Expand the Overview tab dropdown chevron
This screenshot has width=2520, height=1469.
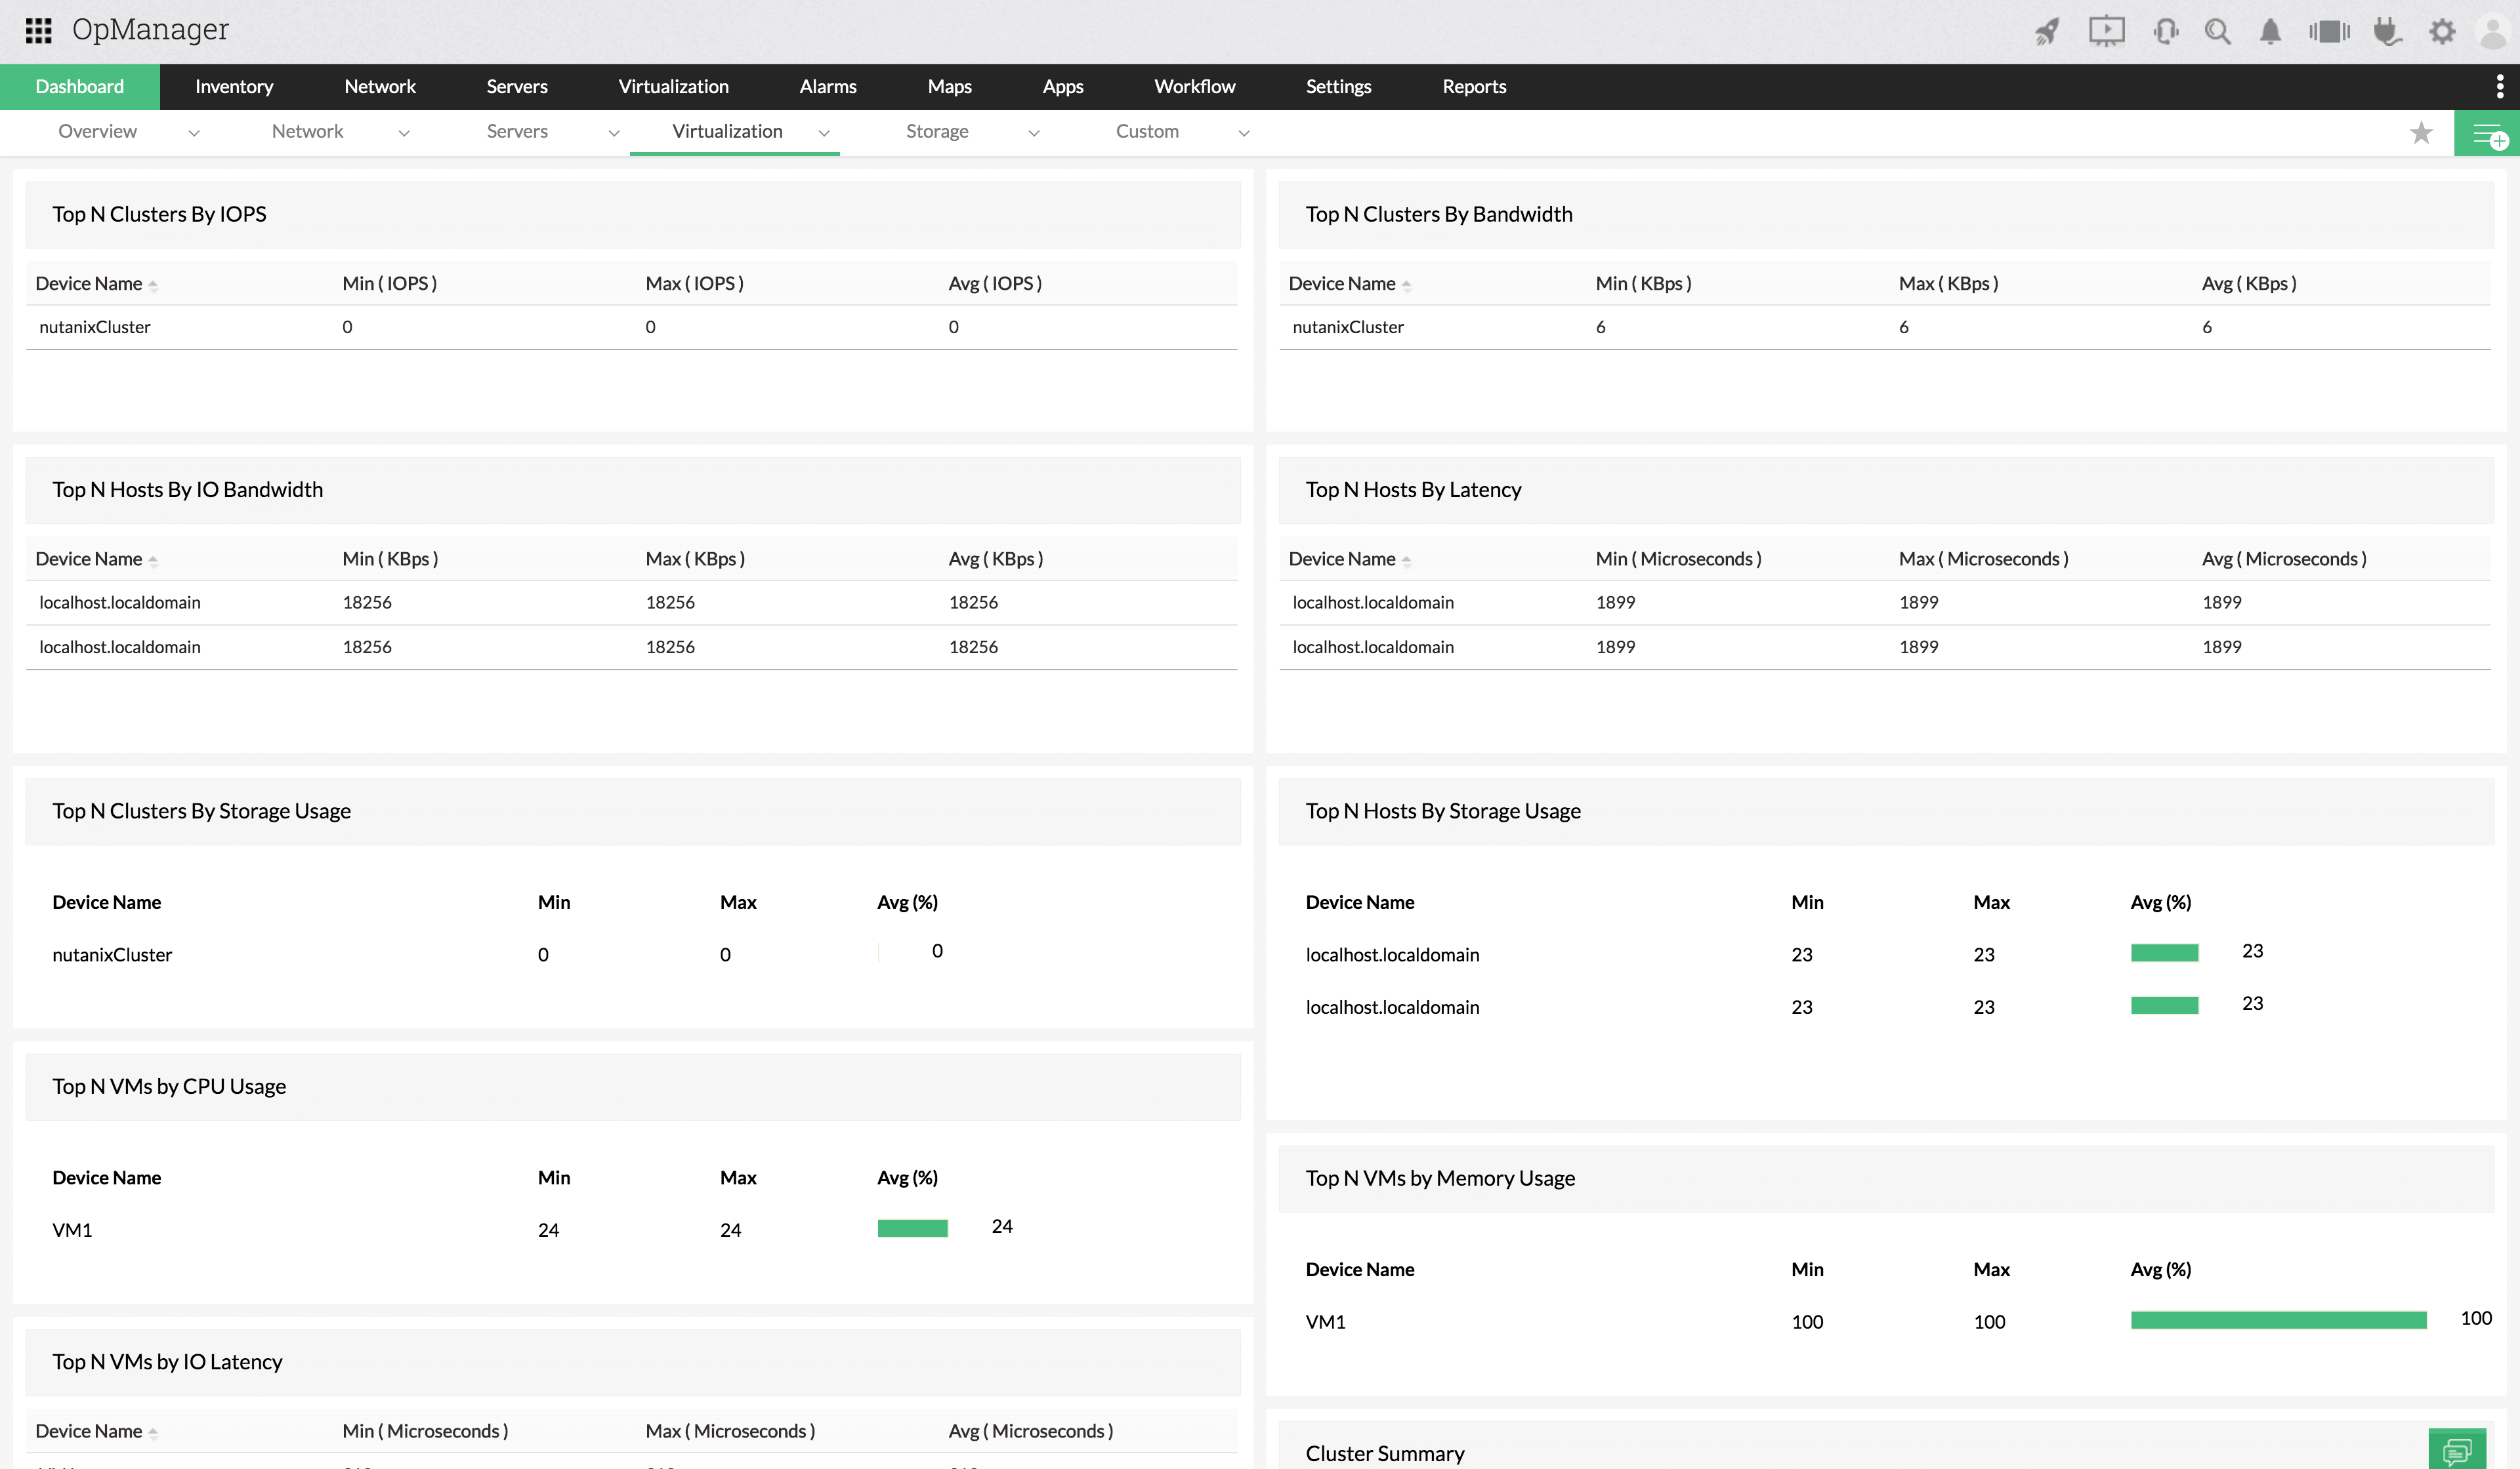194,133
